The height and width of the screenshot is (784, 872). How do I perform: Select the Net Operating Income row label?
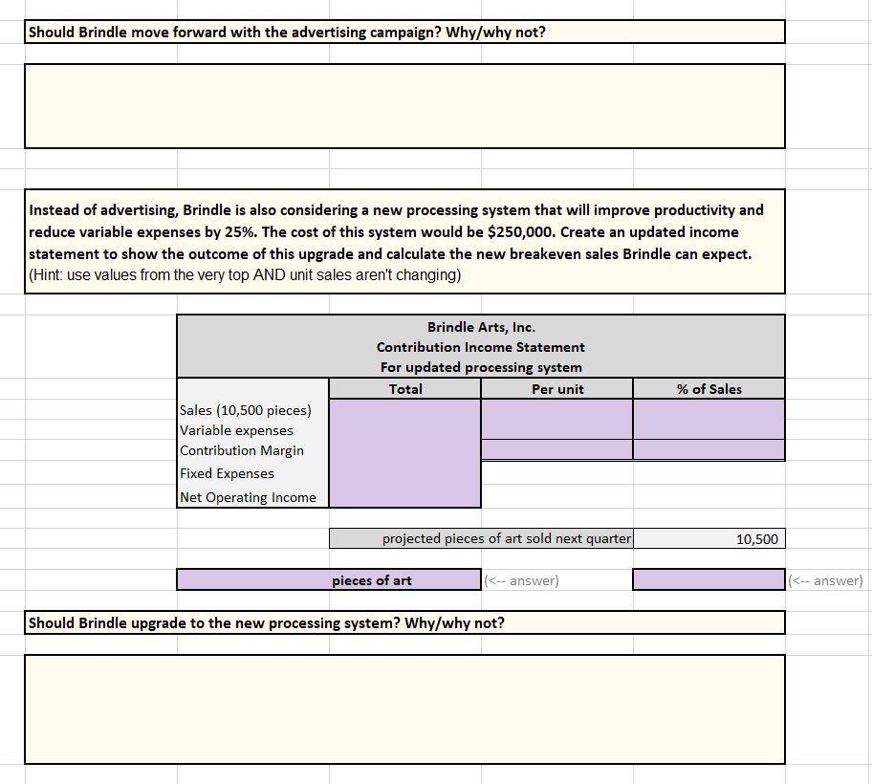tap(247, 496)
